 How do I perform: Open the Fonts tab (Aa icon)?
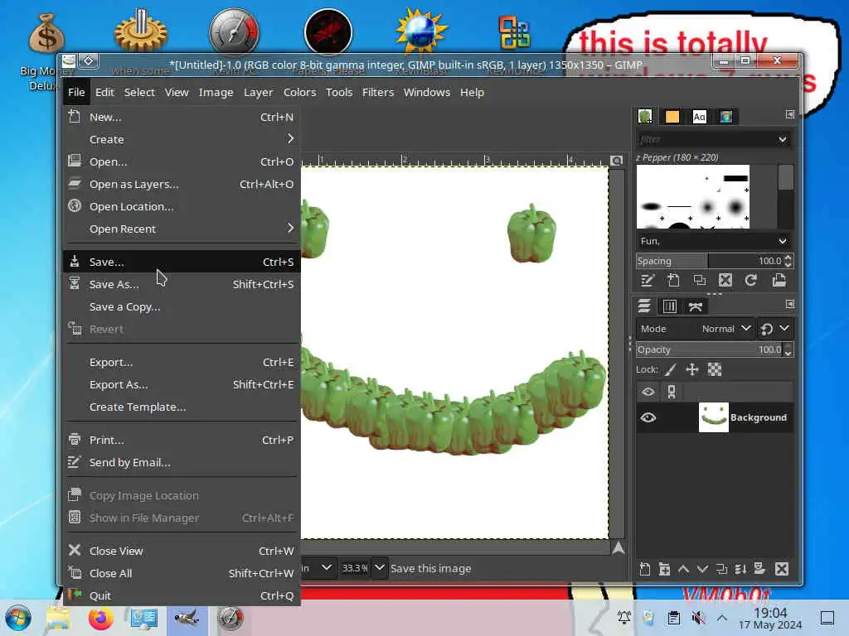pos(699,116)
